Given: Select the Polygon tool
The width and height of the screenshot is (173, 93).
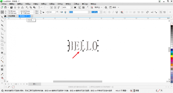Looking at the screenshot, I should pyautogui.click(x=2, y=48).
